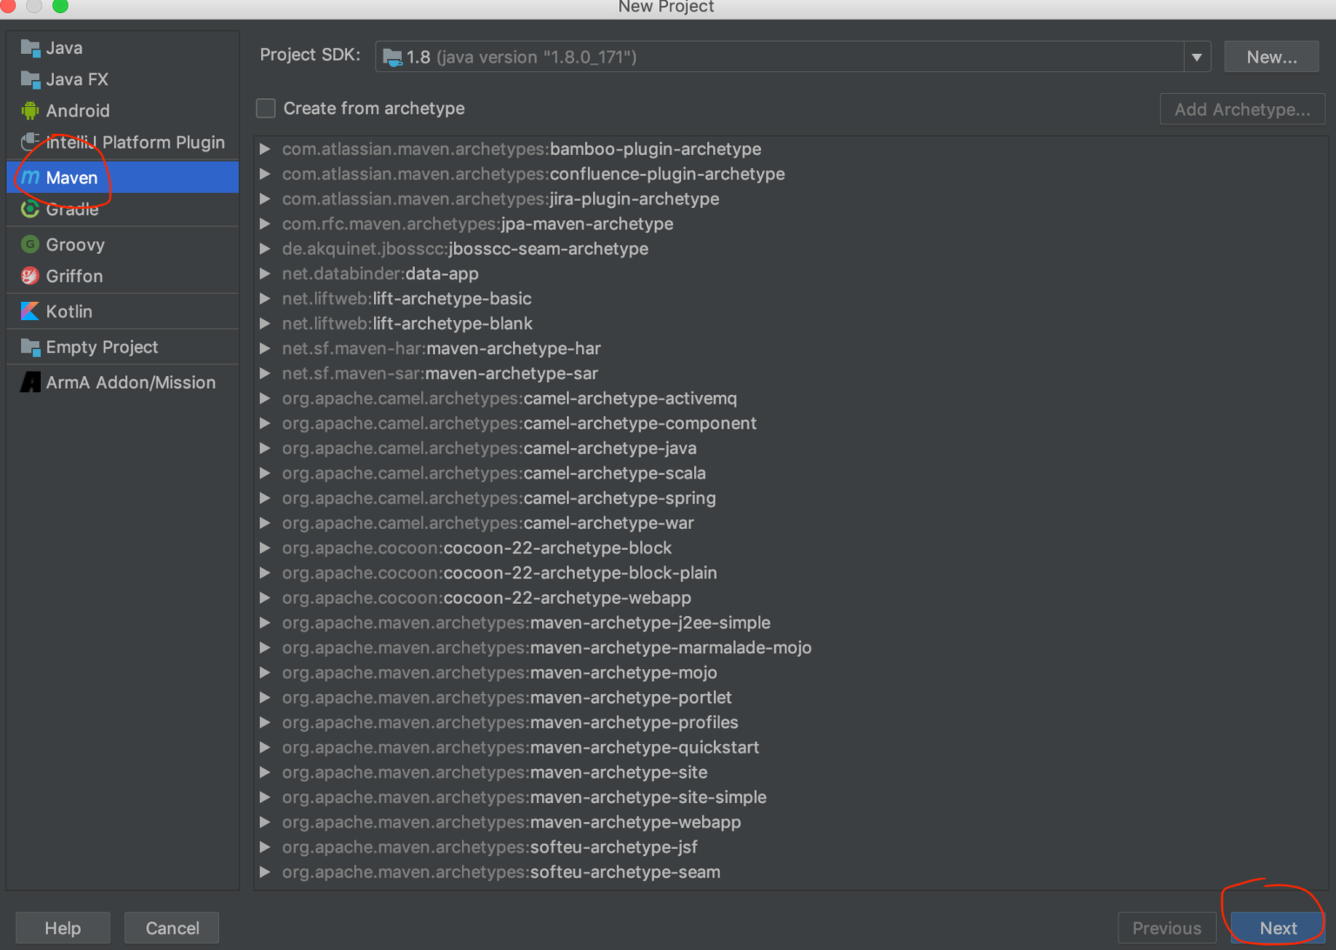Screen dimensions: 1336x950
Task: Select the Kotlin project type icon
Action: tap(30, 311)
